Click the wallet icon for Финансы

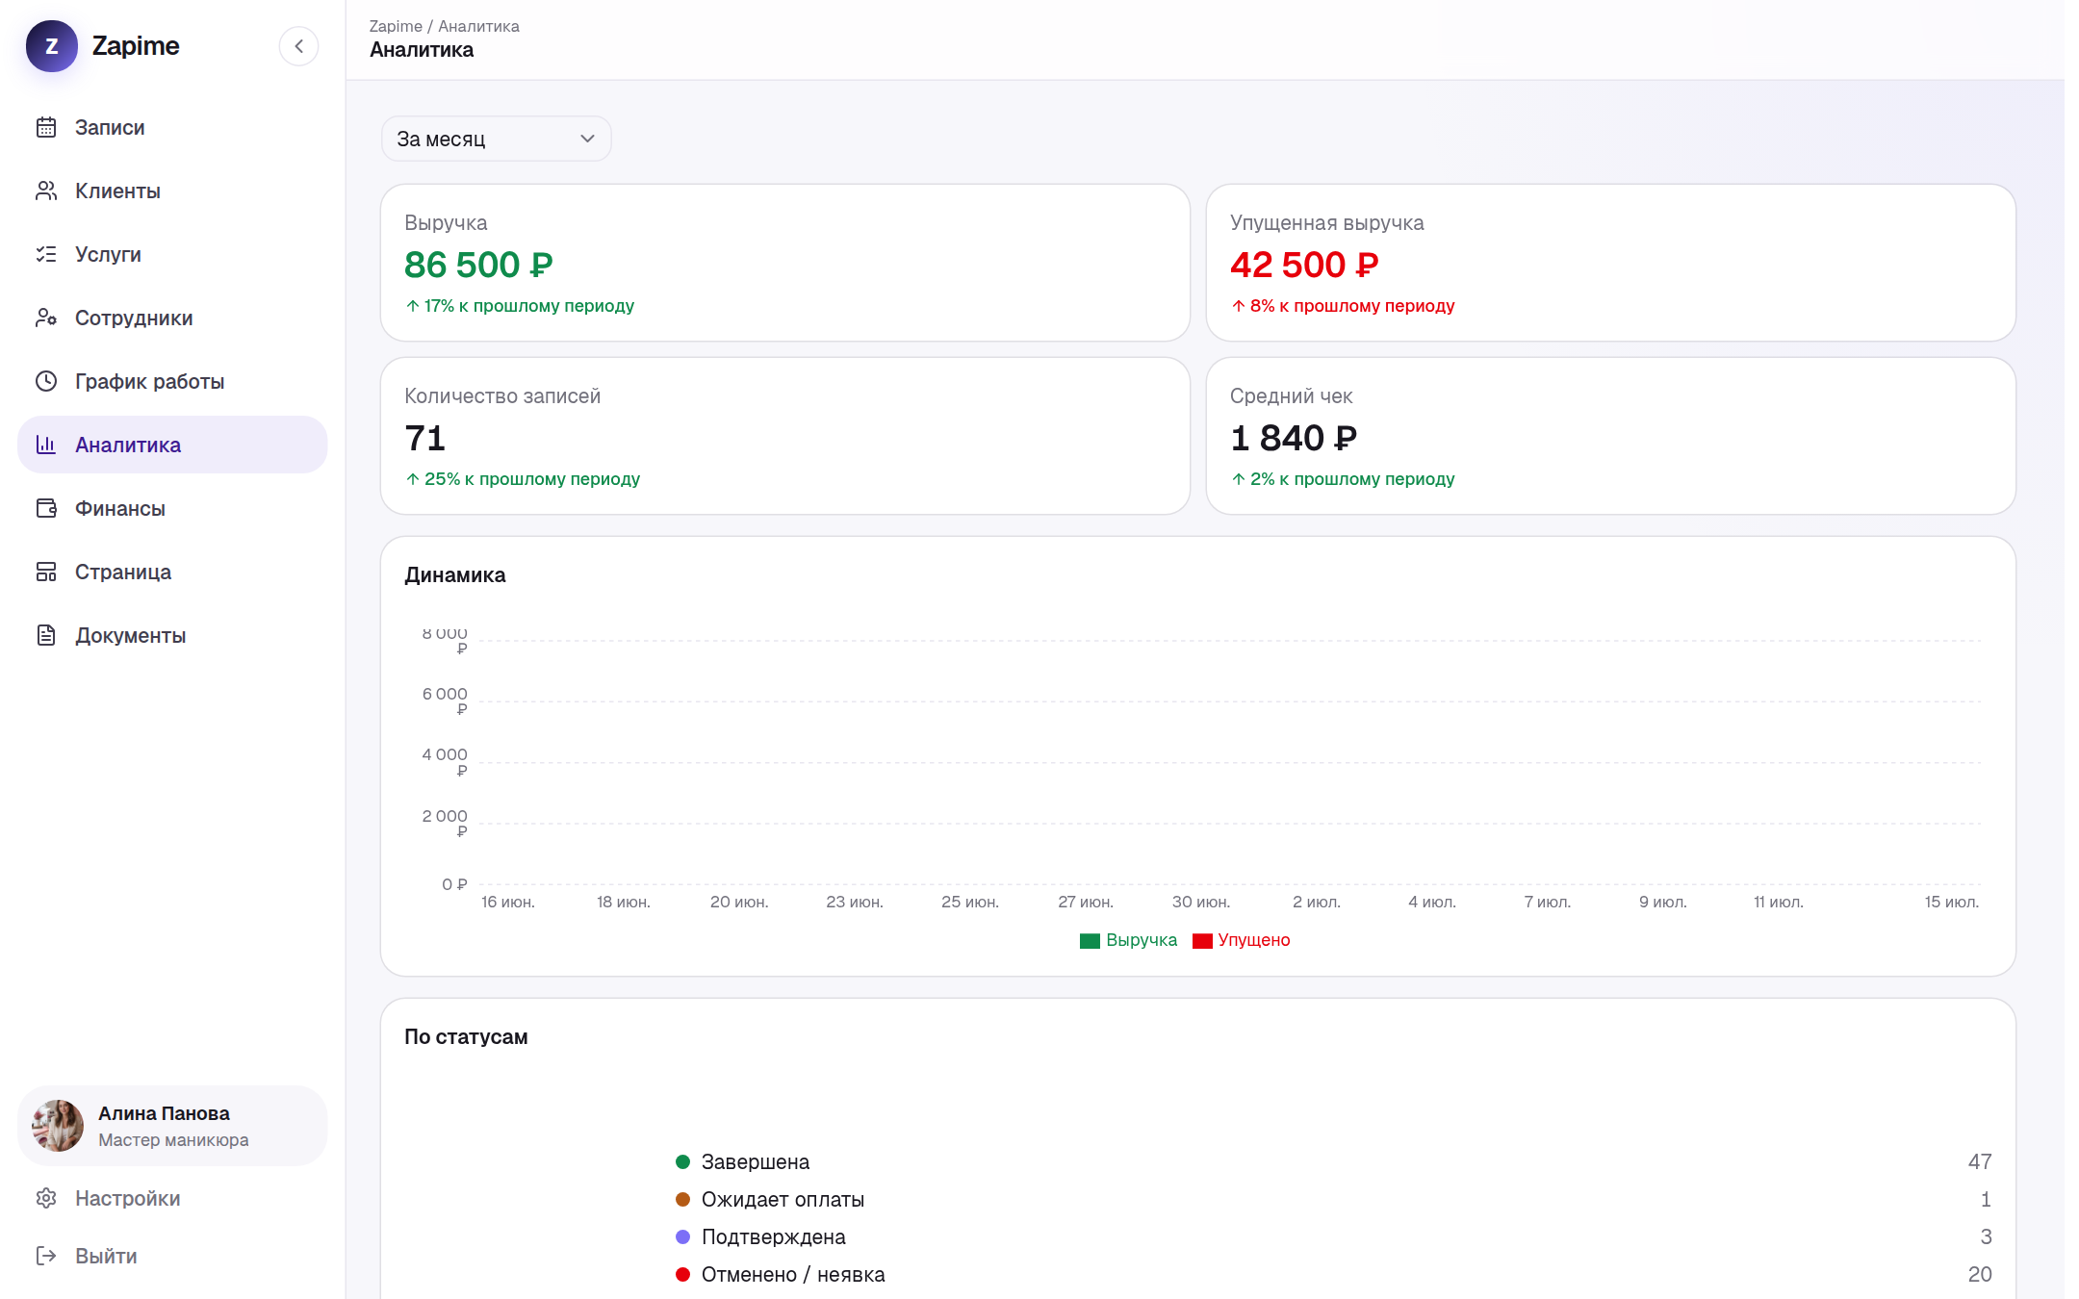[46, 508]
